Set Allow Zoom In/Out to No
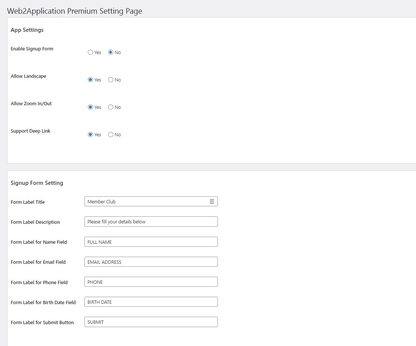This screenshot has height=346, width=416. click(111, 107)
